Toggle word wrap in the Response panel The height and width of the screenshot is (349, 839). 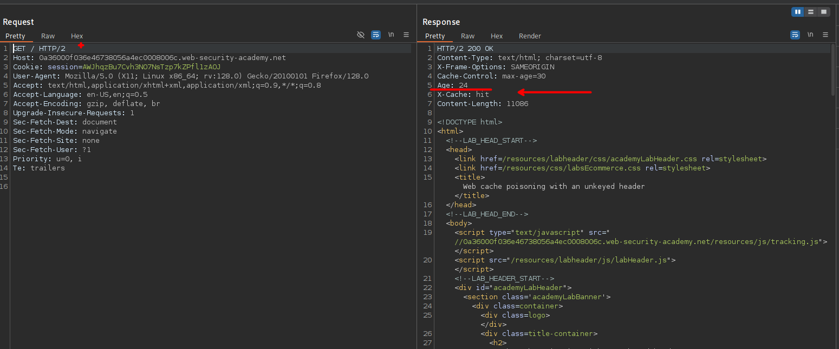(x=795, y=35)
